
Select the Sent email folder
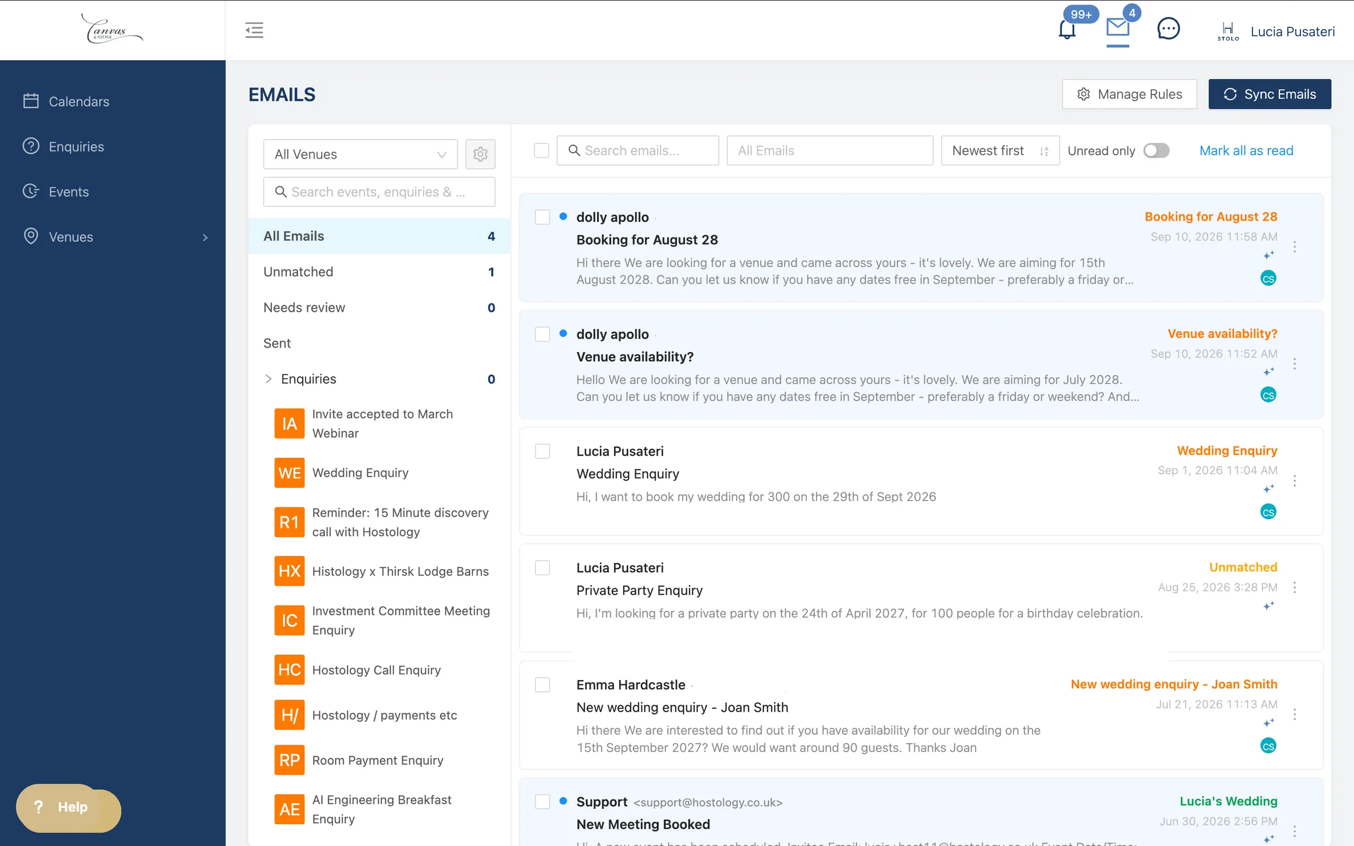379,343
